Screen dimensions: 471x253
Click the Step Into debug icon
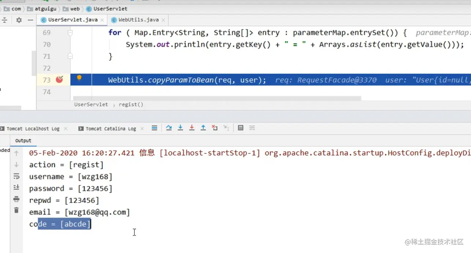pos(180,128)
